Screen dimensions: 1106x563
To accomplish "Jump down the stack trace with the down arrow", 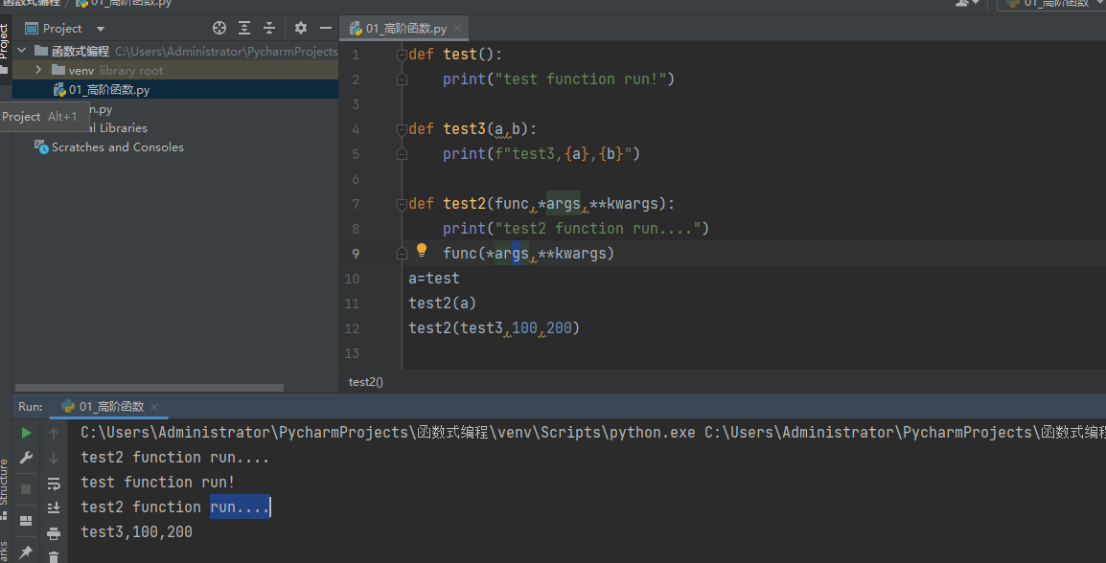I will coord(54,459).
